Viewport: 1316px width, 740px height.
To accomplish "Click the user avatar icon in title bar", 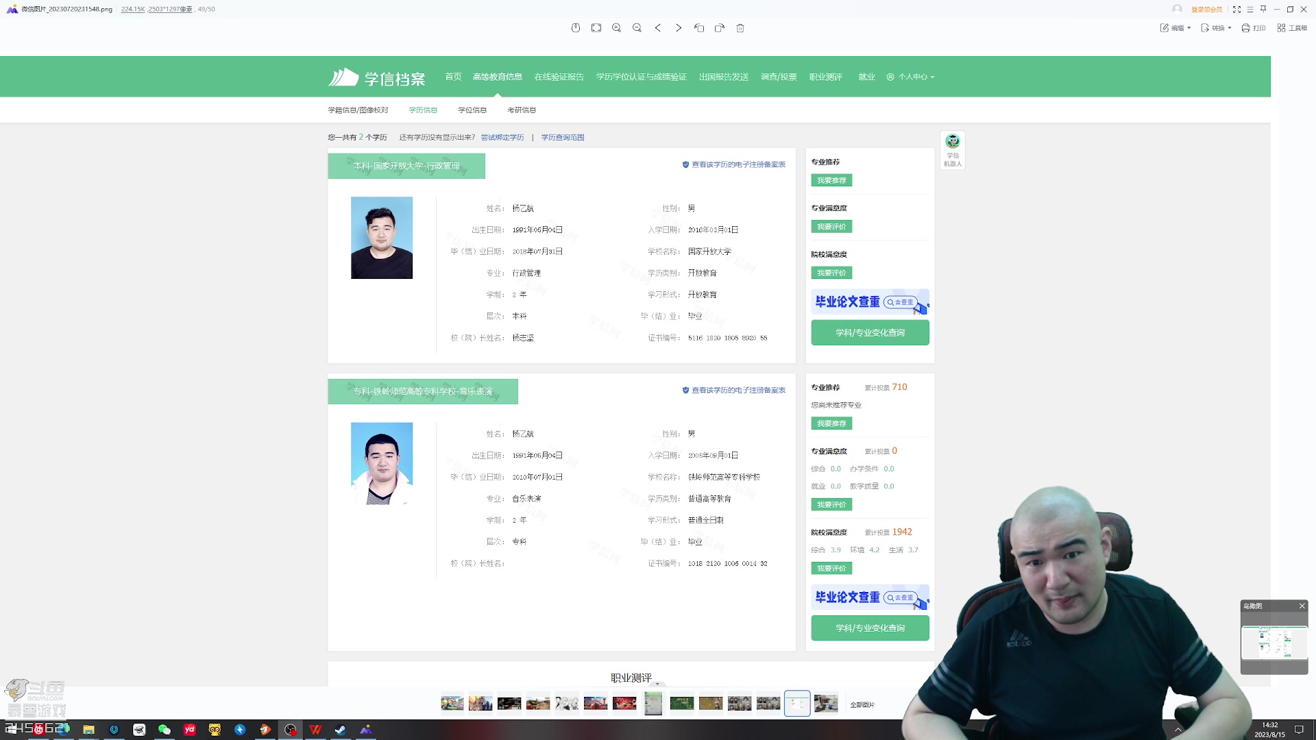I will coord(1177,9).
